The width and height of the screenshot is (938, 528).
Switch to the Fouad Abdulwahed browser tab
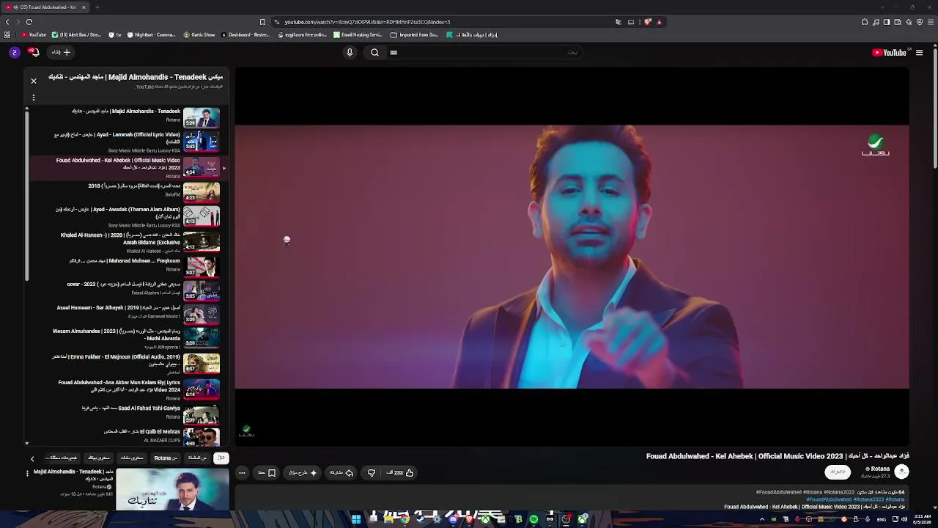pos(45,7)
